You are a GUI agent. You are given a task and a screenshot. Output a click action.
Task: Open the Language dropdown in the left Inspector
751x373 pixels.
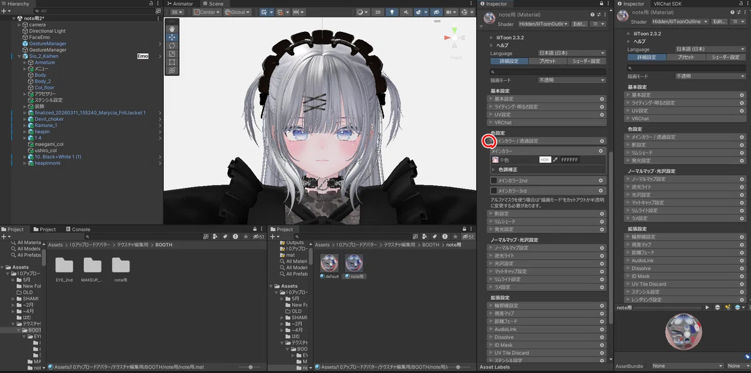click(x=572, y=53)
